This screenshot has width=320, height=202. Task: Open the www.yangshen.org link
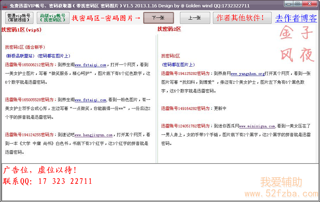[248, 74]
